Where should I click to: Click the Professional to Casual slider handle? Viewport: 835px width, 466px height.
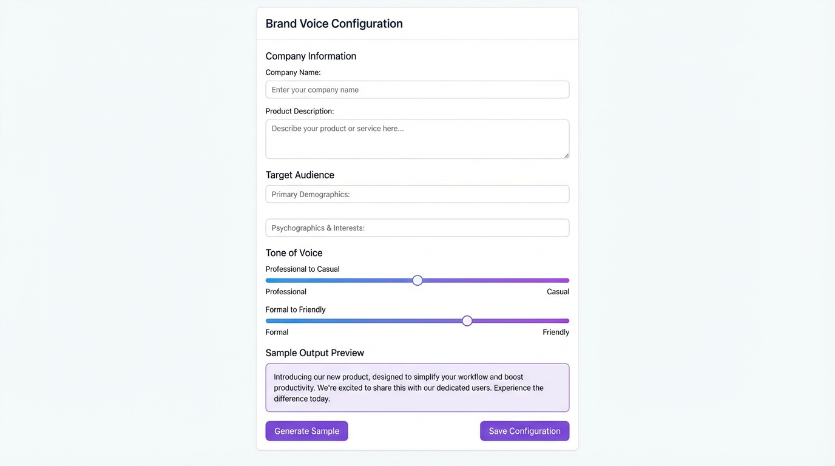point(417,280)
